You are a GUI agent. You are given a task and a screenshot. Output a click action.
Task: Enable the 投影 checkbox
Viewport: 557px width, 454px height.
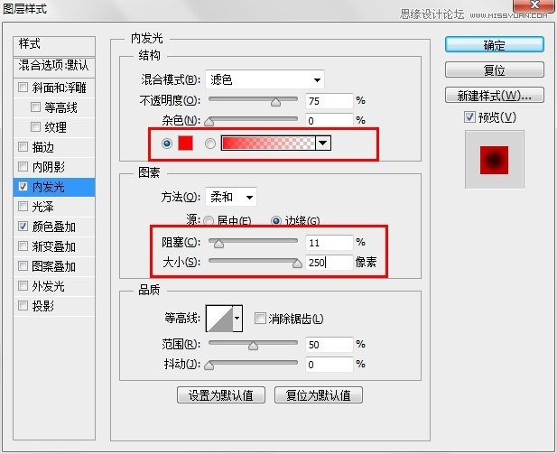(x=23, y=305)
